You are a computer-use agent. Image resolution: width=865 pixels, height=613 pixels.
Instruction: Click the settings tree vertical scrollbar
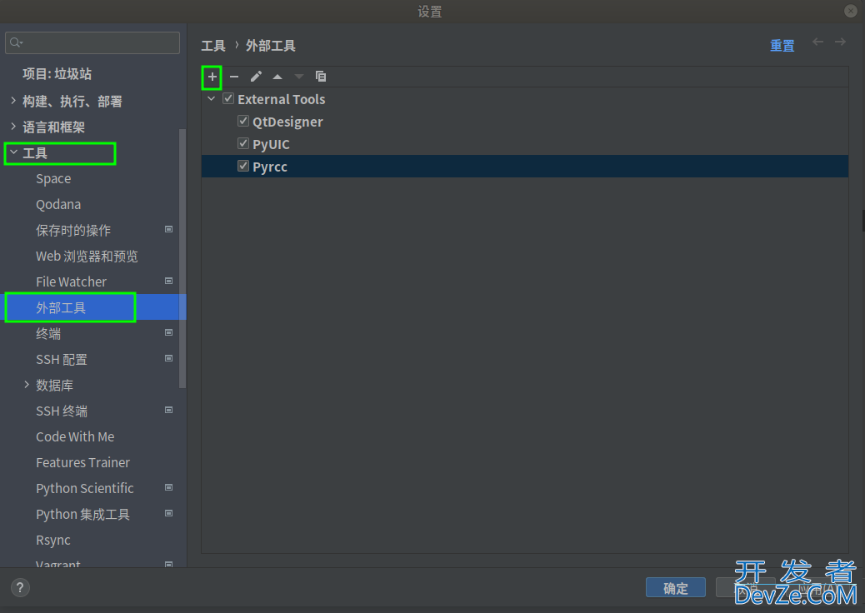(182, 258)
